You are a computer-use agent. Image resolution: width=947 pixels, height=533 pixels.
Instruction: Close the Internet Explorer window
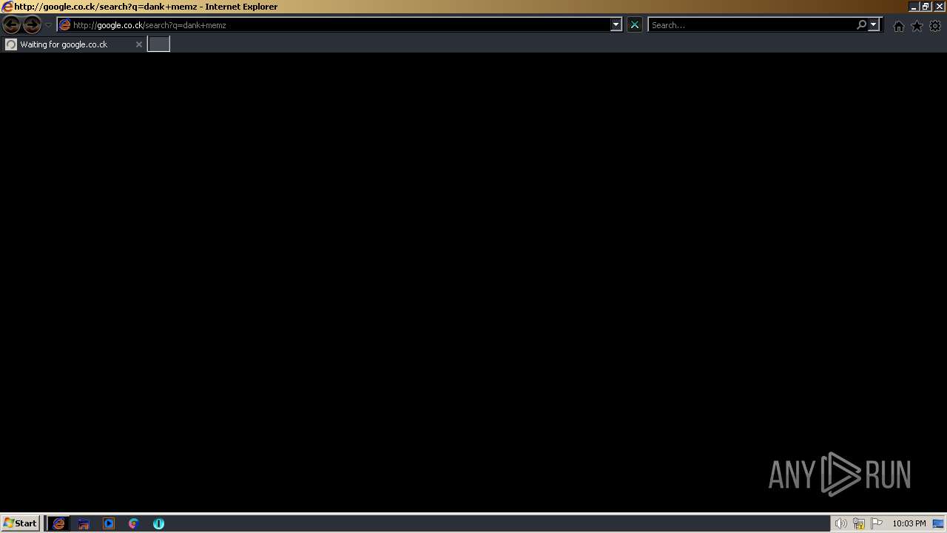940,7
